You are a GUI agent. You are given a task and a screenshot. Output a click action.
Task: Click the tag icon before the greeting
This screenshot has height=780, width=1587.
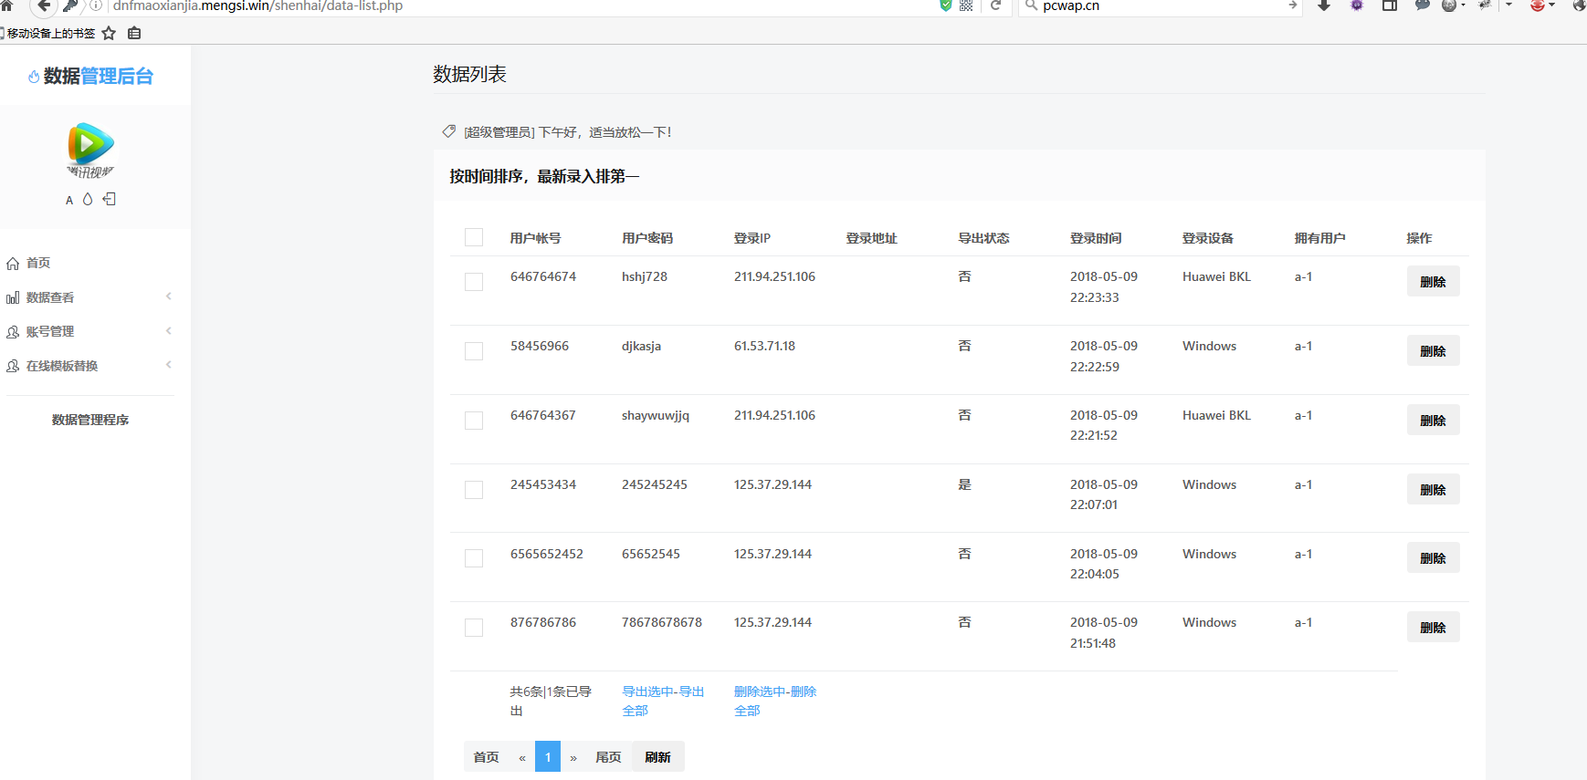tap(448, 131)
